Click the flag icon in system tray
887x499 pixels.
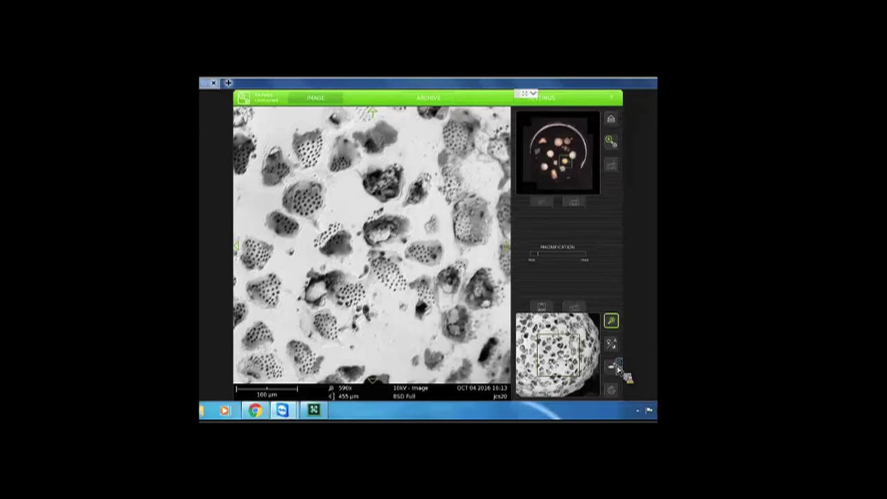pyautogui.click(x=649, y=411)
